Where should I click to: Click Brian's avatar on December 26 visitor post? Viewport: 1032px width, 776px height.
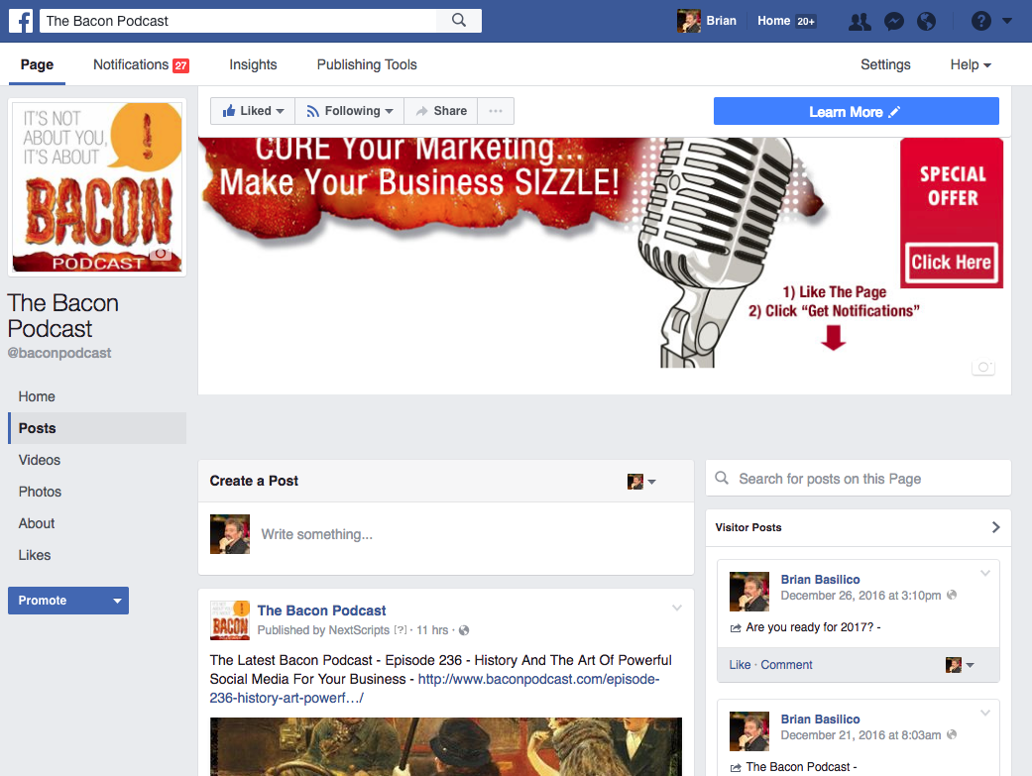tap(749, 592)
